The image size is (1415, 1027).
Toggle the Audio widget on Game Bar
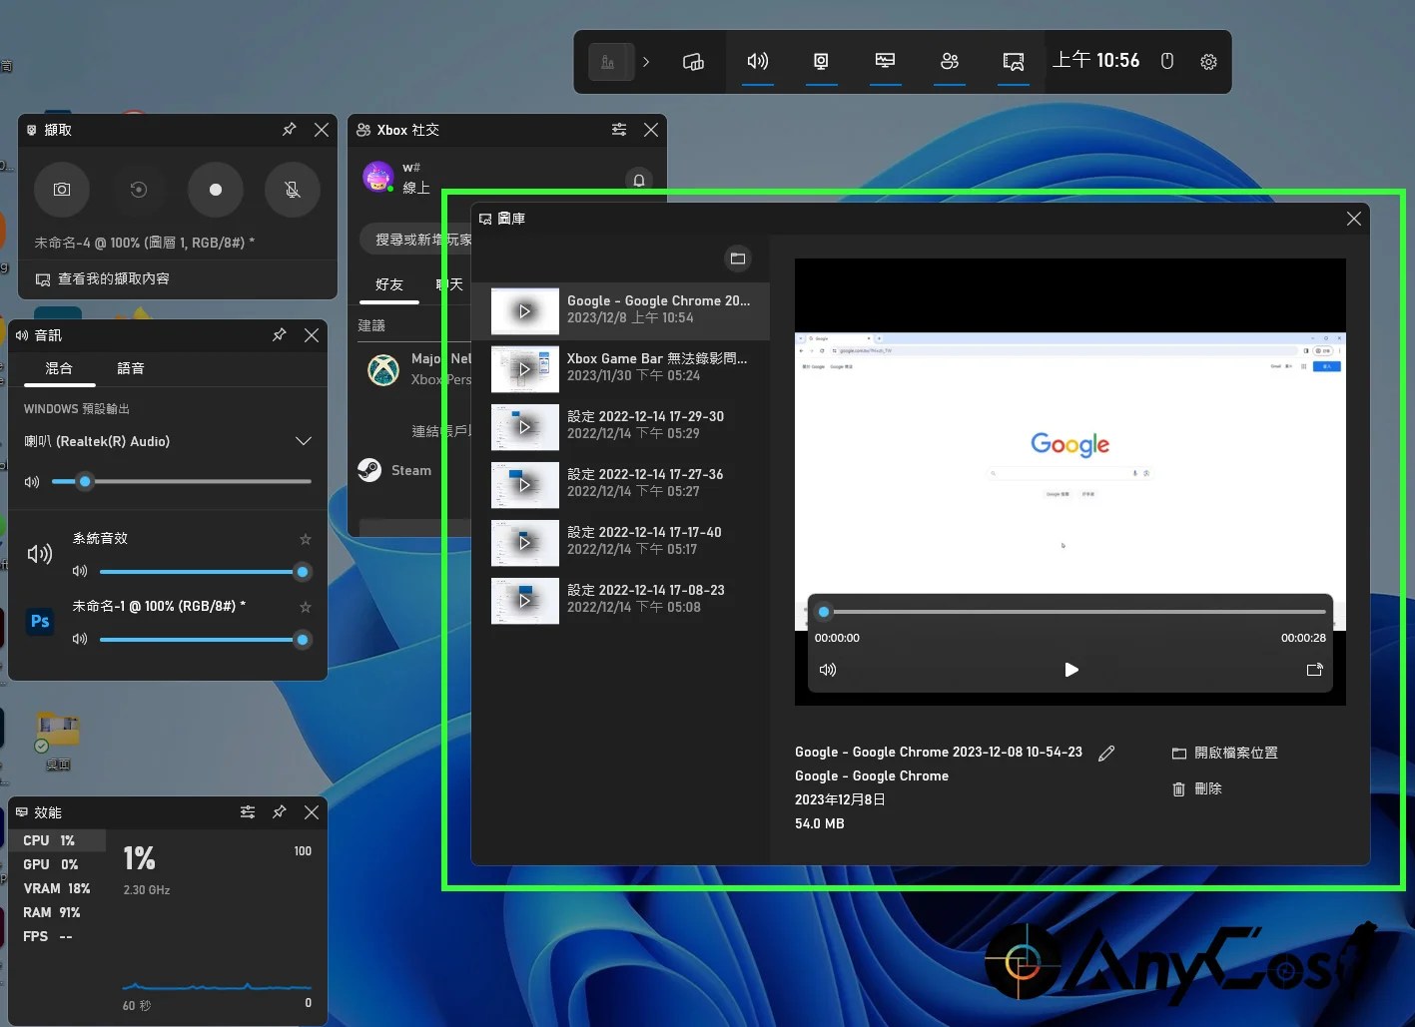click(758, 62)
